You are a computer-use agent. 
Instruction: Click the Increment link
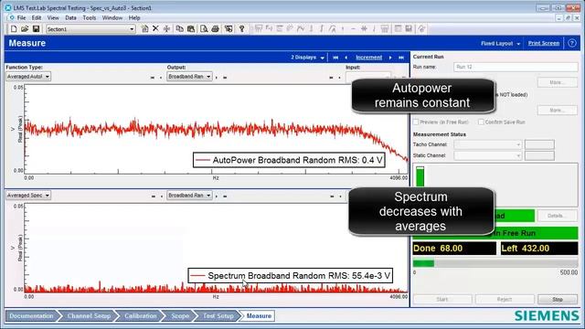click(368, 58)
